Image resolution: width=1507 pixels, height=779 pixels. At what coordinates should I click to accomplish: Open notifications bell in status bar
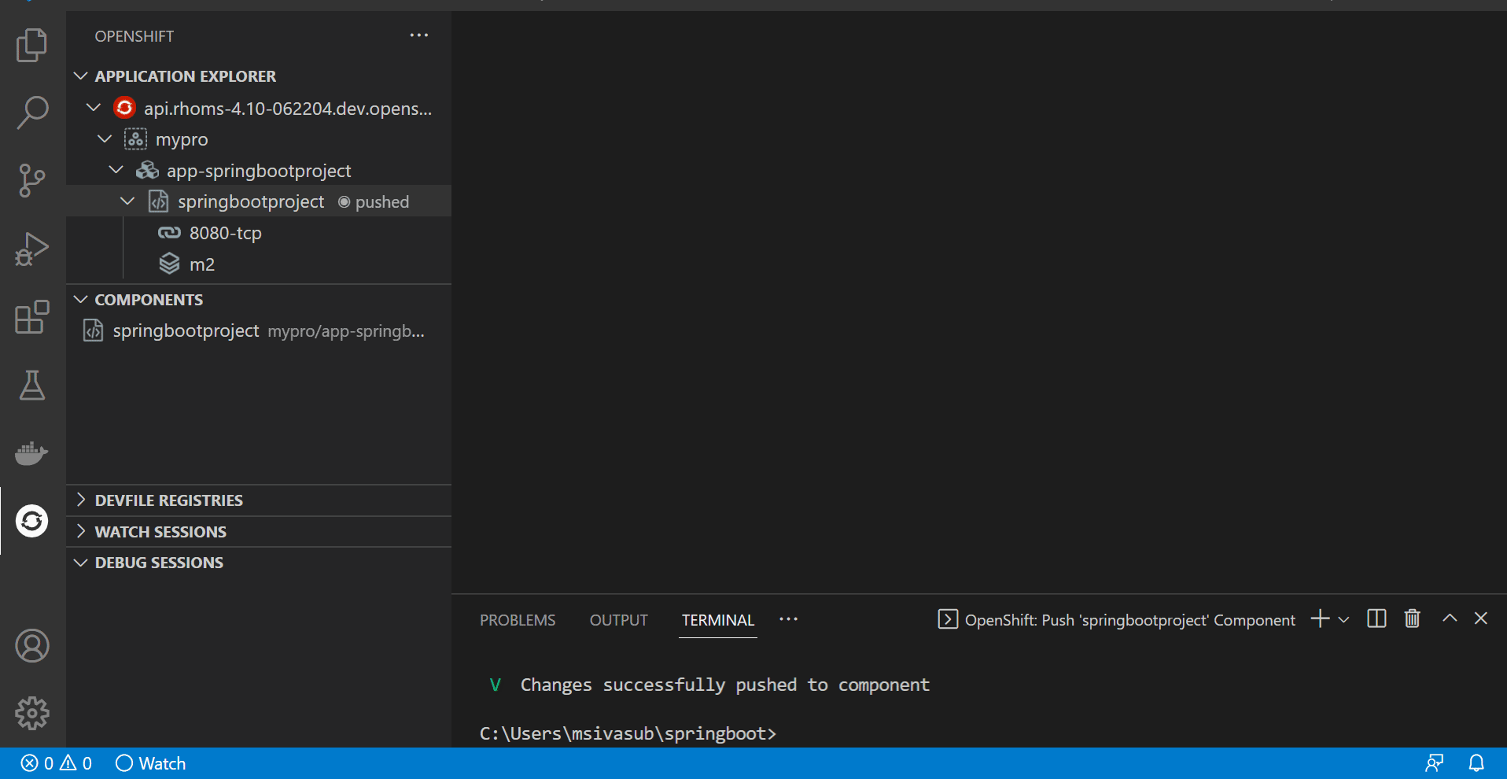pyautogui.click(x=1477, y=763)
